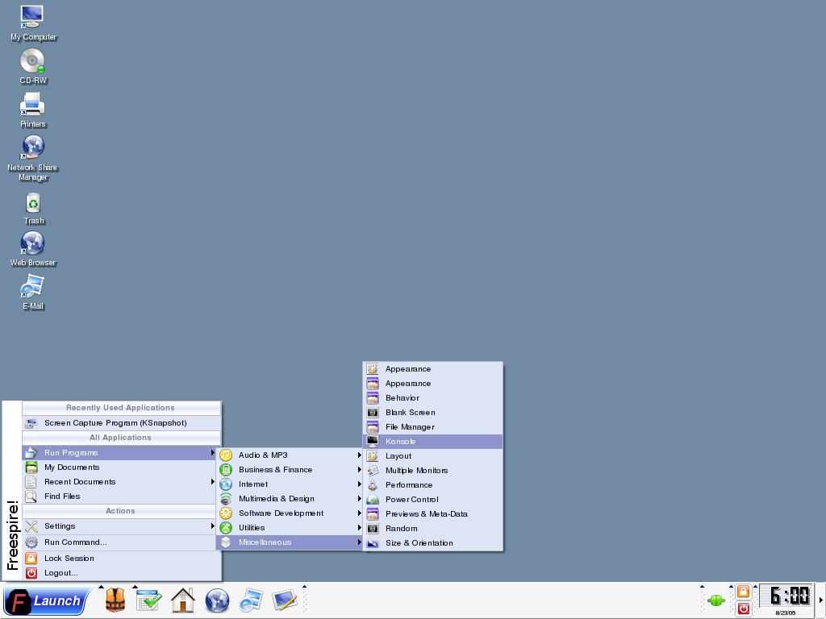826x619 pixels.
Task: Open the Network Share Manager icon
Action: (x=32, y=158)
